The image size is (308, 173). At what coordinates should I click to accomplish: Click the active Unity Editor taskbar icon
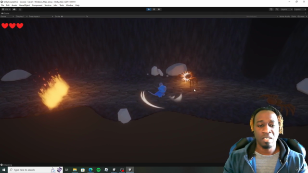click(x=130, y=170)
